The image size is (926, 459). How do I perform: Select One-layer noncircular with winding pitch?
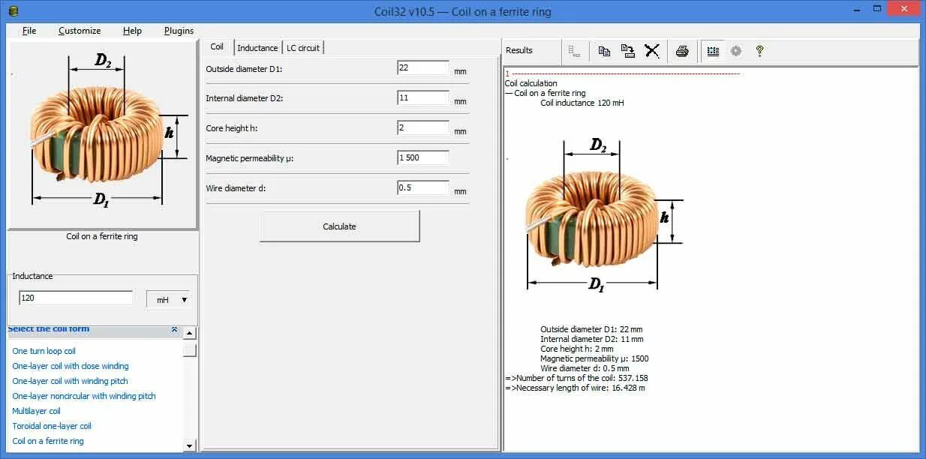[x=84, y=396]
